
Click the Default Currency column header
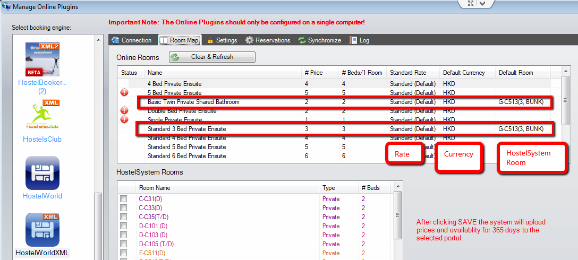pyautogui.click(x=467, y=73)
